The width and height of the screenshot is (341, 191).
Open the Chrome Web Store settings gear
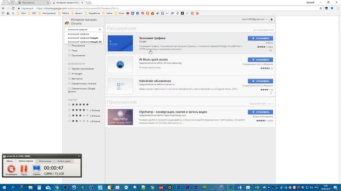[271, 20]
